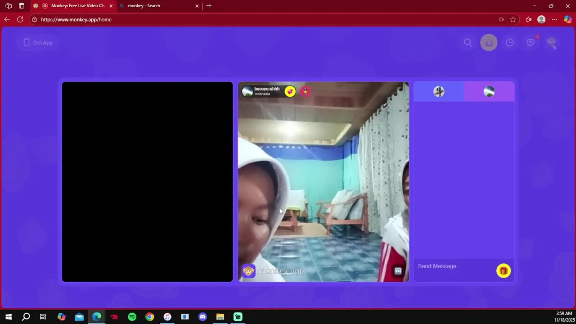This screenshot has width=576, height=324.
Task: Open a new browser tab
Action: 209,6
